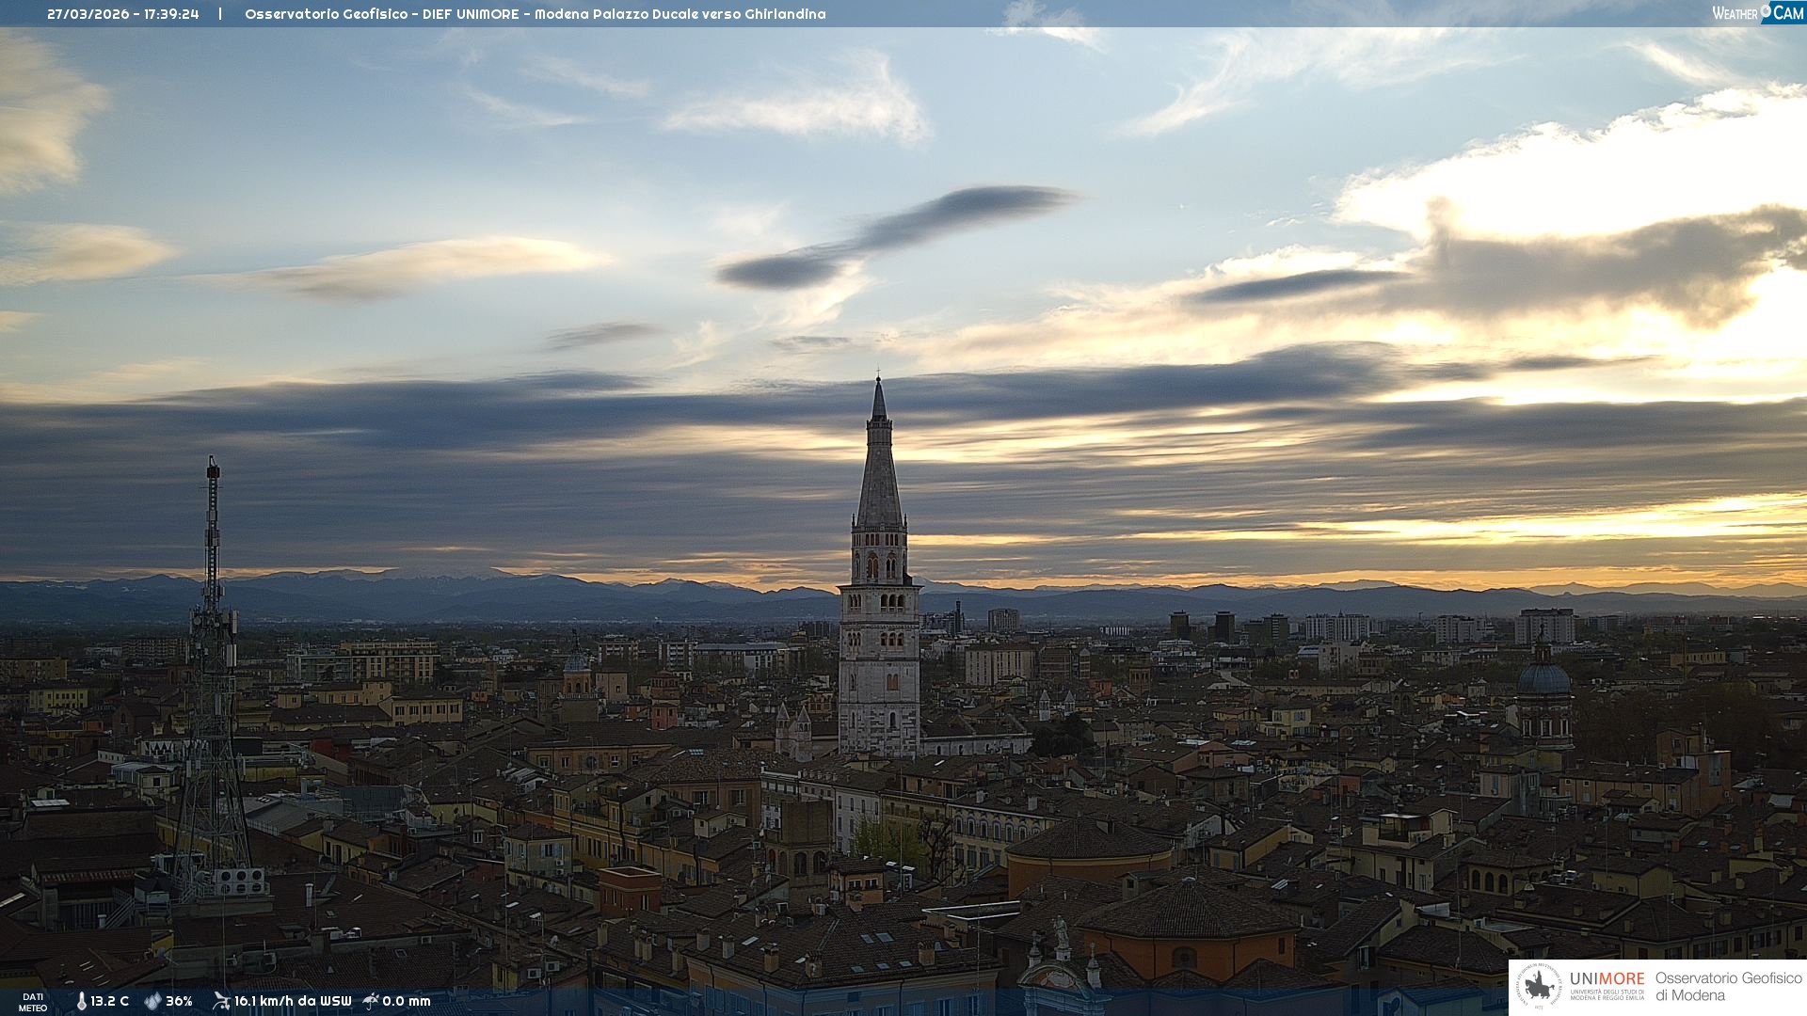Click the DATI METEO label
The width and height of the screenshot is (1807, 1016).
(x=33, y=1002)
